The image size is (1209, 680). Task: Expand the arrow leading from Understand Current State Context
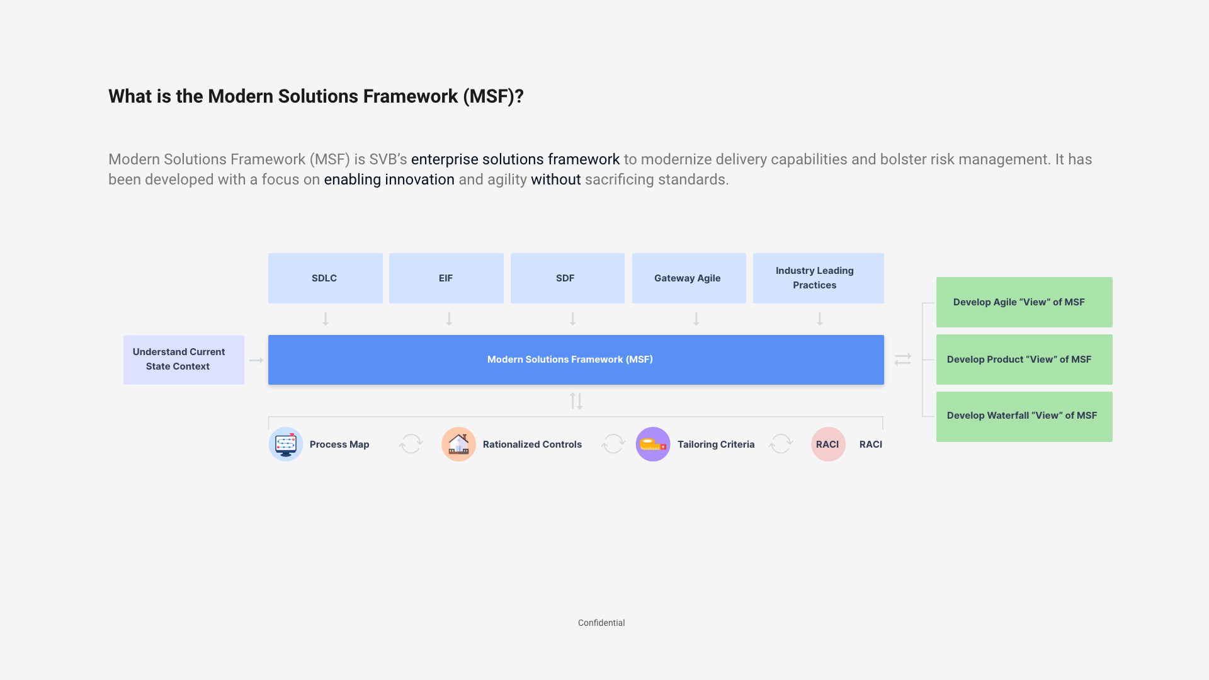pyautogui.click(x=256, y=360)
